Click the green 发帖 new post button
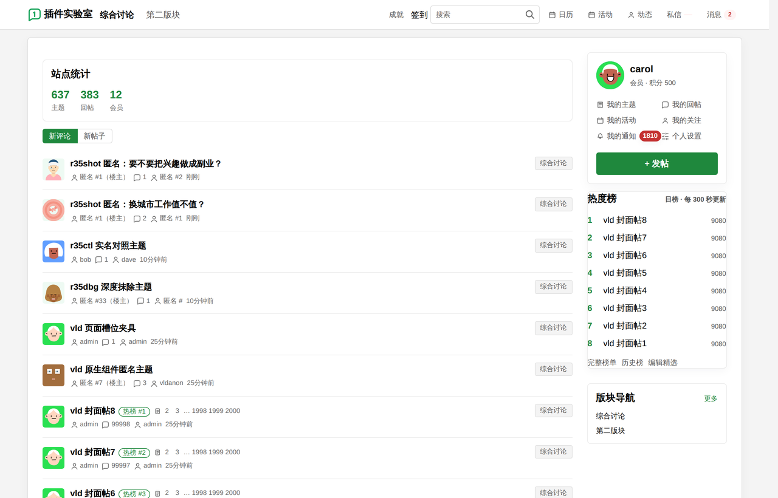This screenshot has height=498, width=778. coord(657,164)
